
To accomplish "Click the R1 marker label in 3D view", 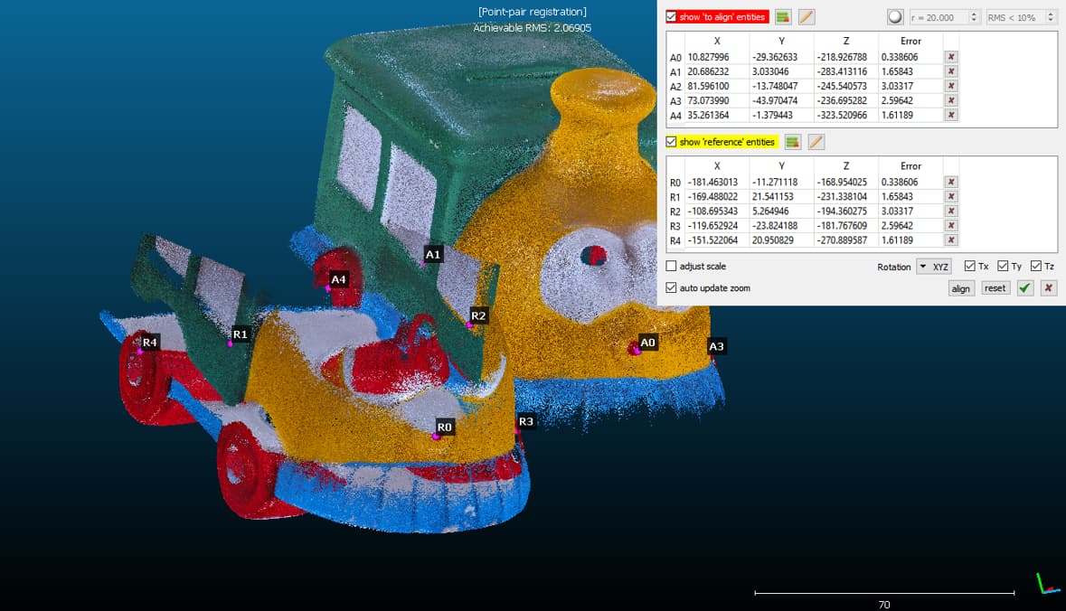I will tap(240, 334).
